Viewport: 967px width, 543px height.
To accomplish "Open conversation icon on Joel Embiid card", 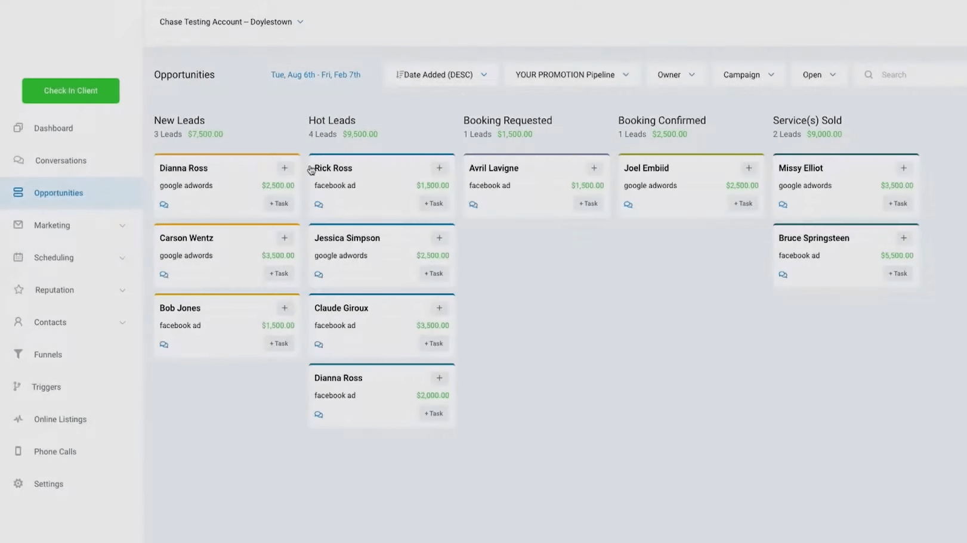I will pos(628,204).
